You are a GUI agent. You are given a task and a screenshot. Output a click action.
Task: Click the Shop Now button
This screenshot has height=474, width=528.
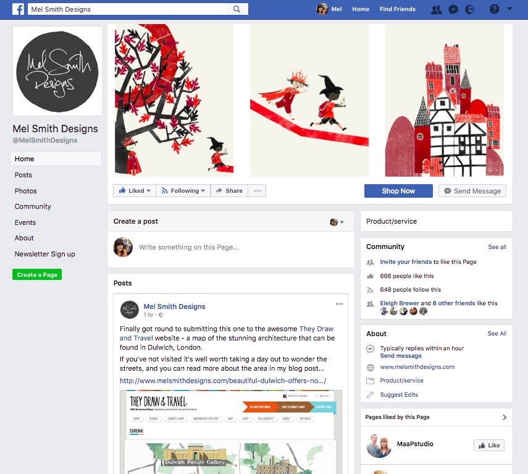(398, 191)
